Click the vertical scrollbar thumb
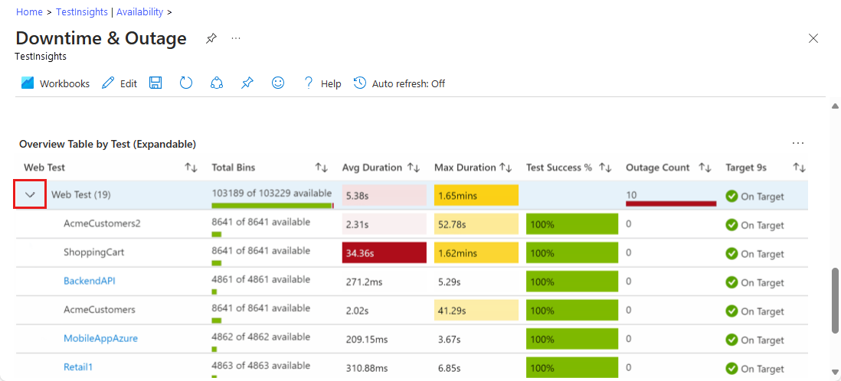Screen dimensions: 841x381 pyautogui.click(x=835, y=300)
